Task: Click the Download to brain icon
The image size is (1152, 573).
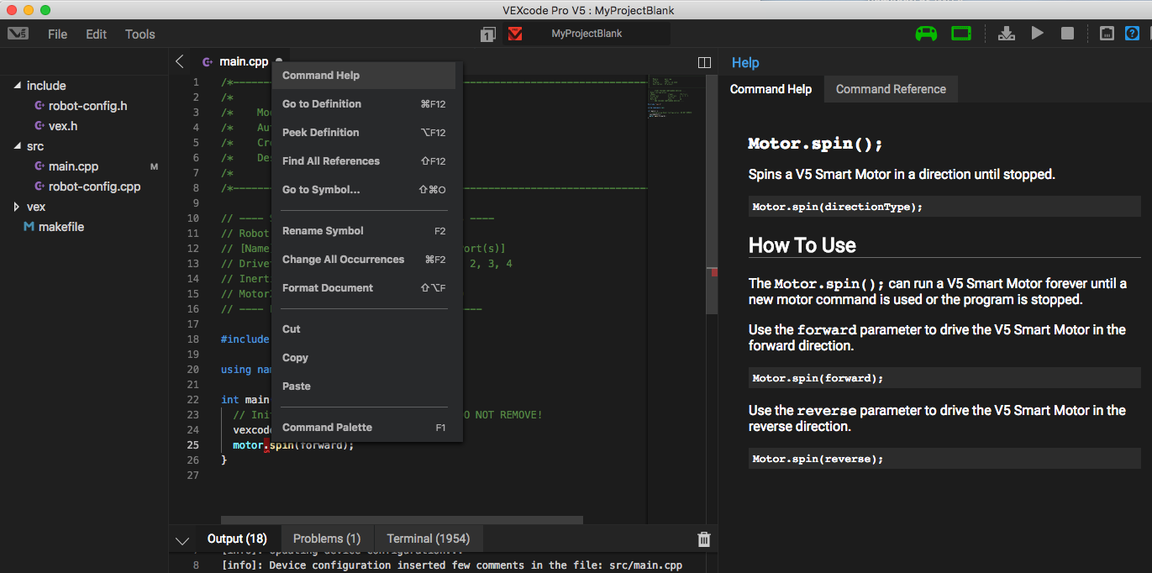Action: [x=1006, y=34]
